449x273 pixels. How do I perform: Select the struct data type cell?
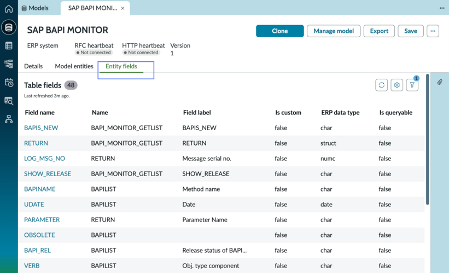(x=328, y=143)
